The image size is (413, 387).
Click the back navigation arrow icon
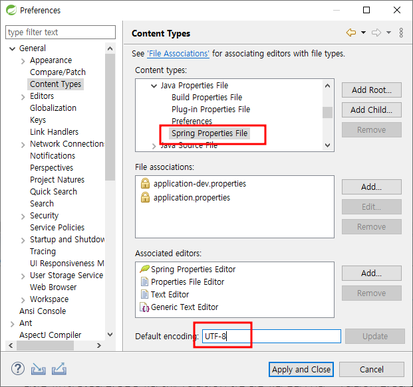(351, 33)
